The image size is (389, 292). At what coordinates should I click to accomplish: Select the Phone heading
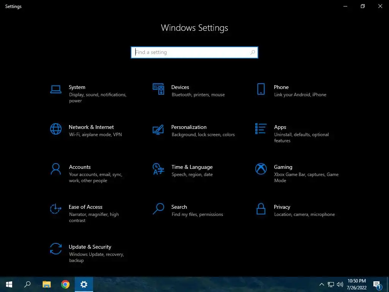(x=281, y=87)
